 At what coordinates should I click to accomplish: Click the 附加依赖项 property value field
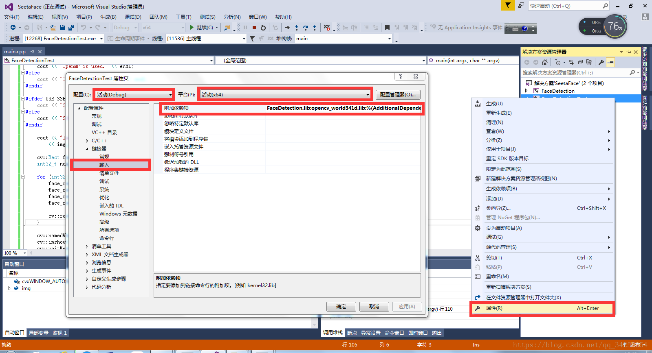pos(344,108)
